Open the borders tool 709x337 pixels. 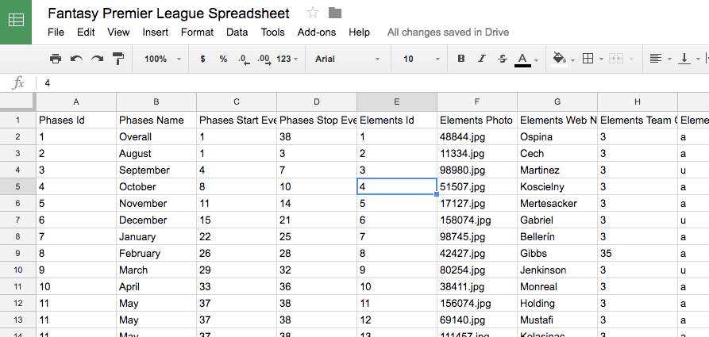(x=588, y=59)
